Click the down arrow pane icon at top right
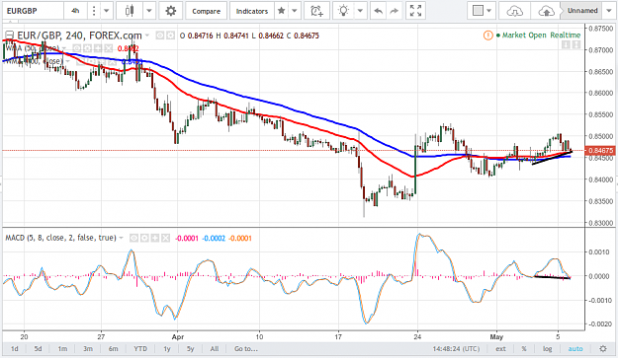This screenshot has width=618, height=358. (x=566, y=44)
